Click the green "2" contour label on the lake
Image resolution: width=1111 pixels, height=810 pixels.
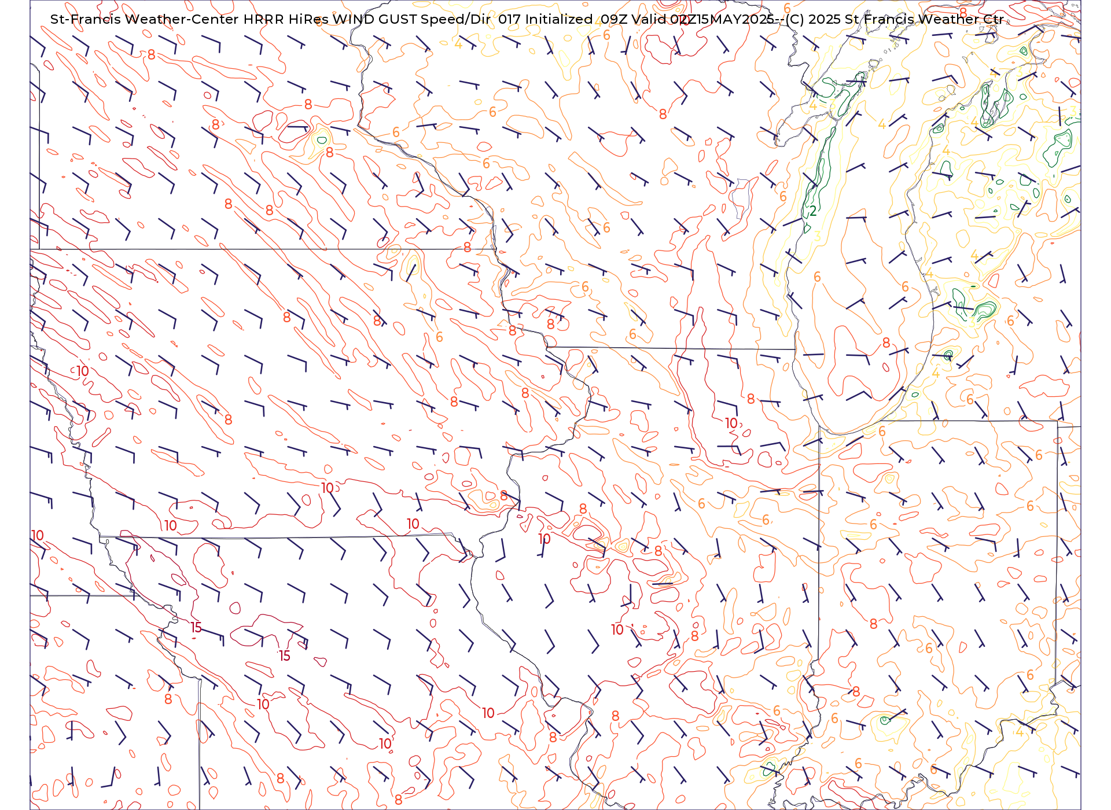pos(813,211)
